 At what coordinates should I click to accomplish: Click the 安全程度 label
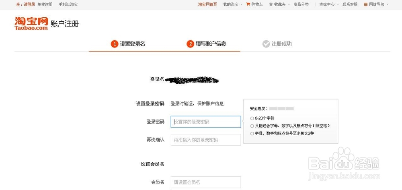(x=258, y=109)
